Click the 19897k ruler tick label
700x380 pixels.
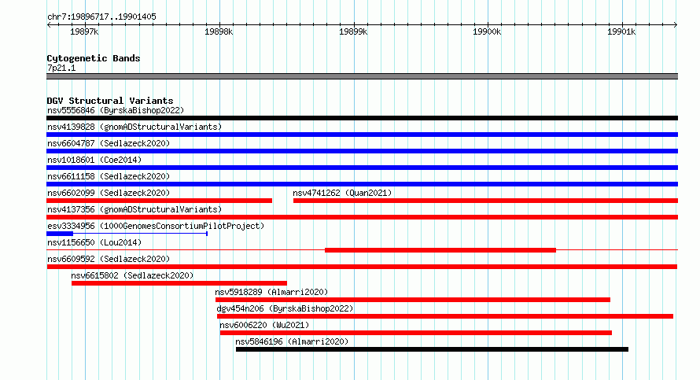(x=84, y=31)
